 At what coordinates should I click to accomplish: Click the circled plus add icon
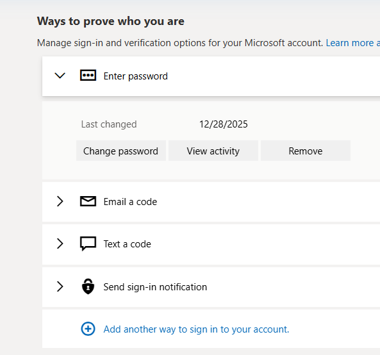pos(88,329)
